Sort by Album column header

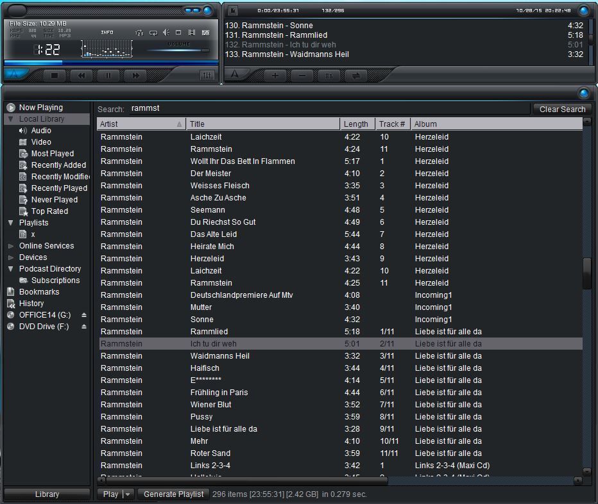496,124
